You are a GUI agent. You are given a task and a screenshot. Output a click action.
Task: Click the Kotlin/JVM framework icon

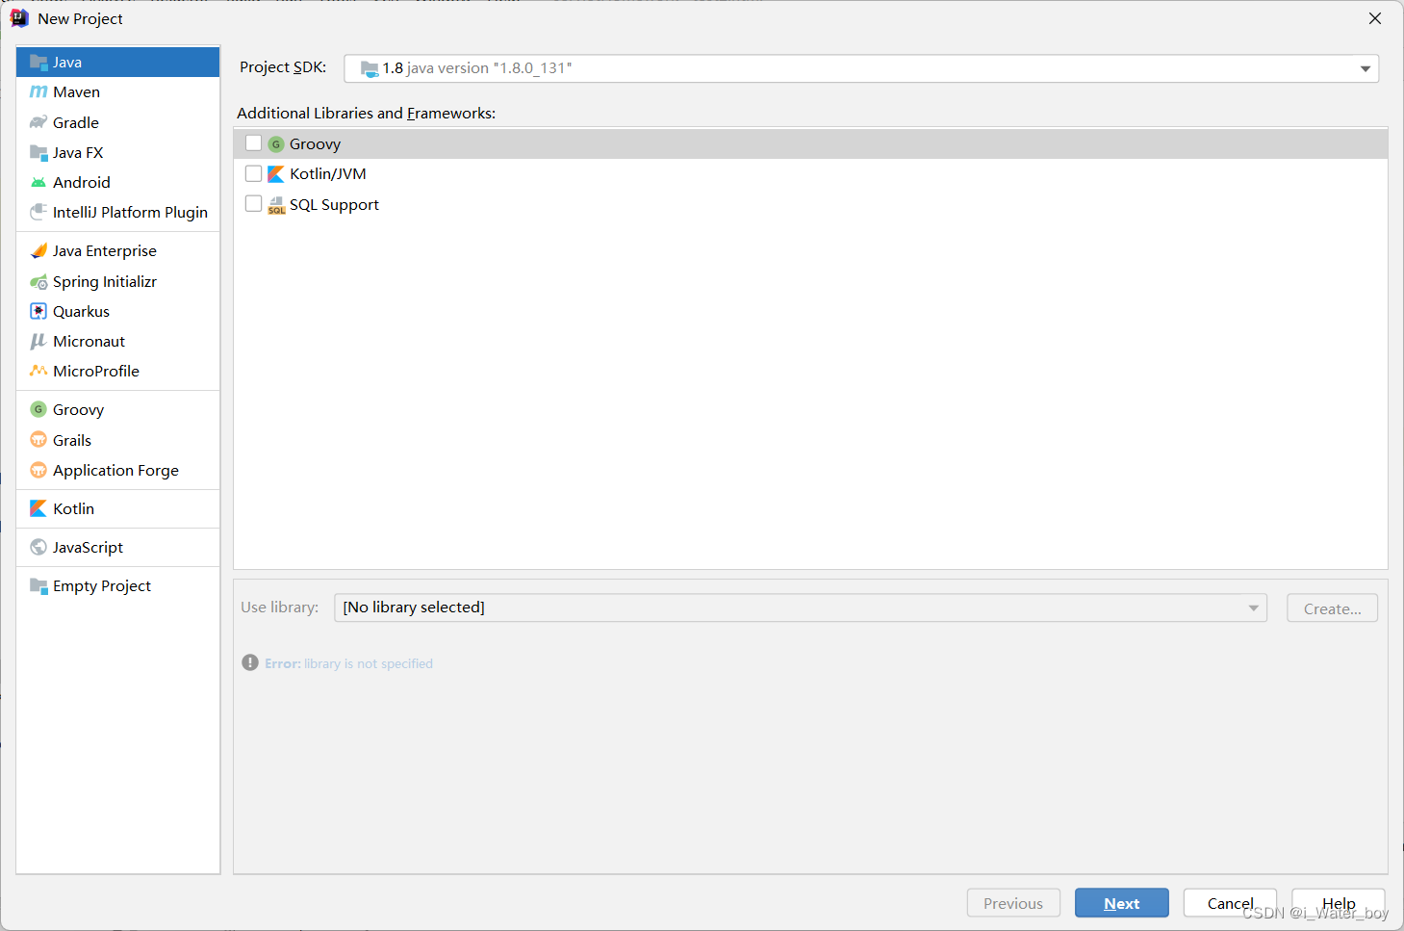coord(276,173)
